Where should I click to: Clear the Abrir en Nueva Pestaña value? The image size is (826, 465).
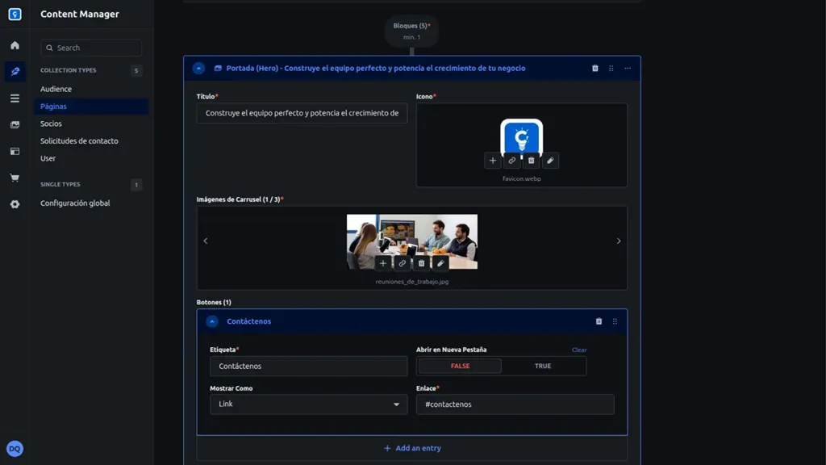pyautogui.click(x=579, y=350)
